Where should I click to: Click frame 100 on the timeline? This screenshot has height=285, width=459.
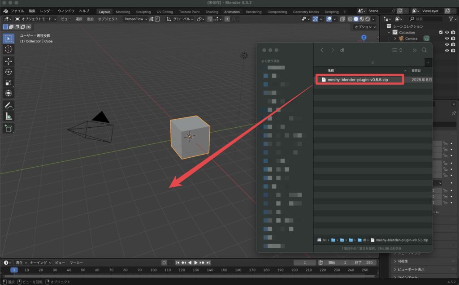click(153, 270)
